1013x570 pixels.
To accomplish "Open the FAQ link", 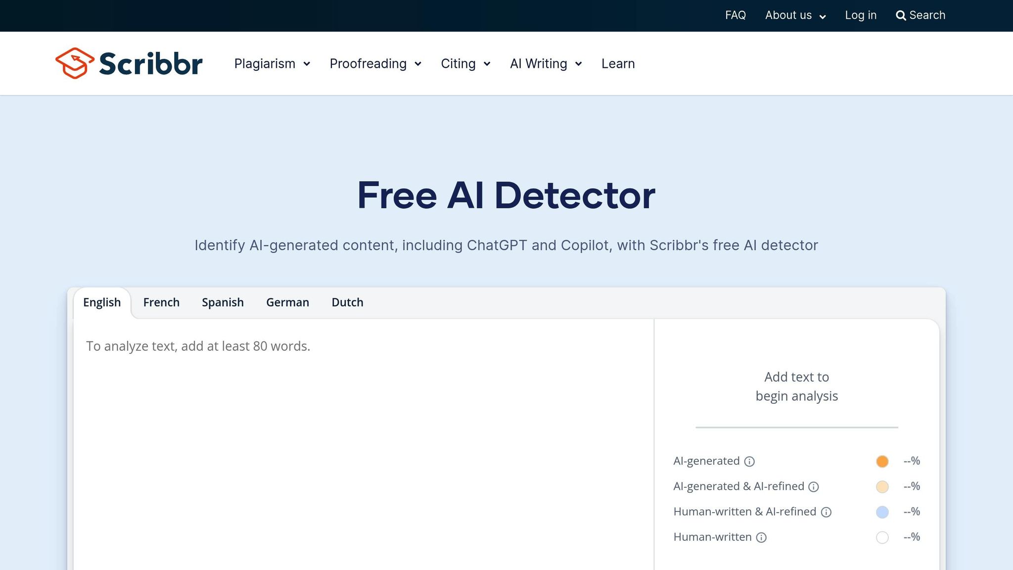I will click(x=735, y=15).
